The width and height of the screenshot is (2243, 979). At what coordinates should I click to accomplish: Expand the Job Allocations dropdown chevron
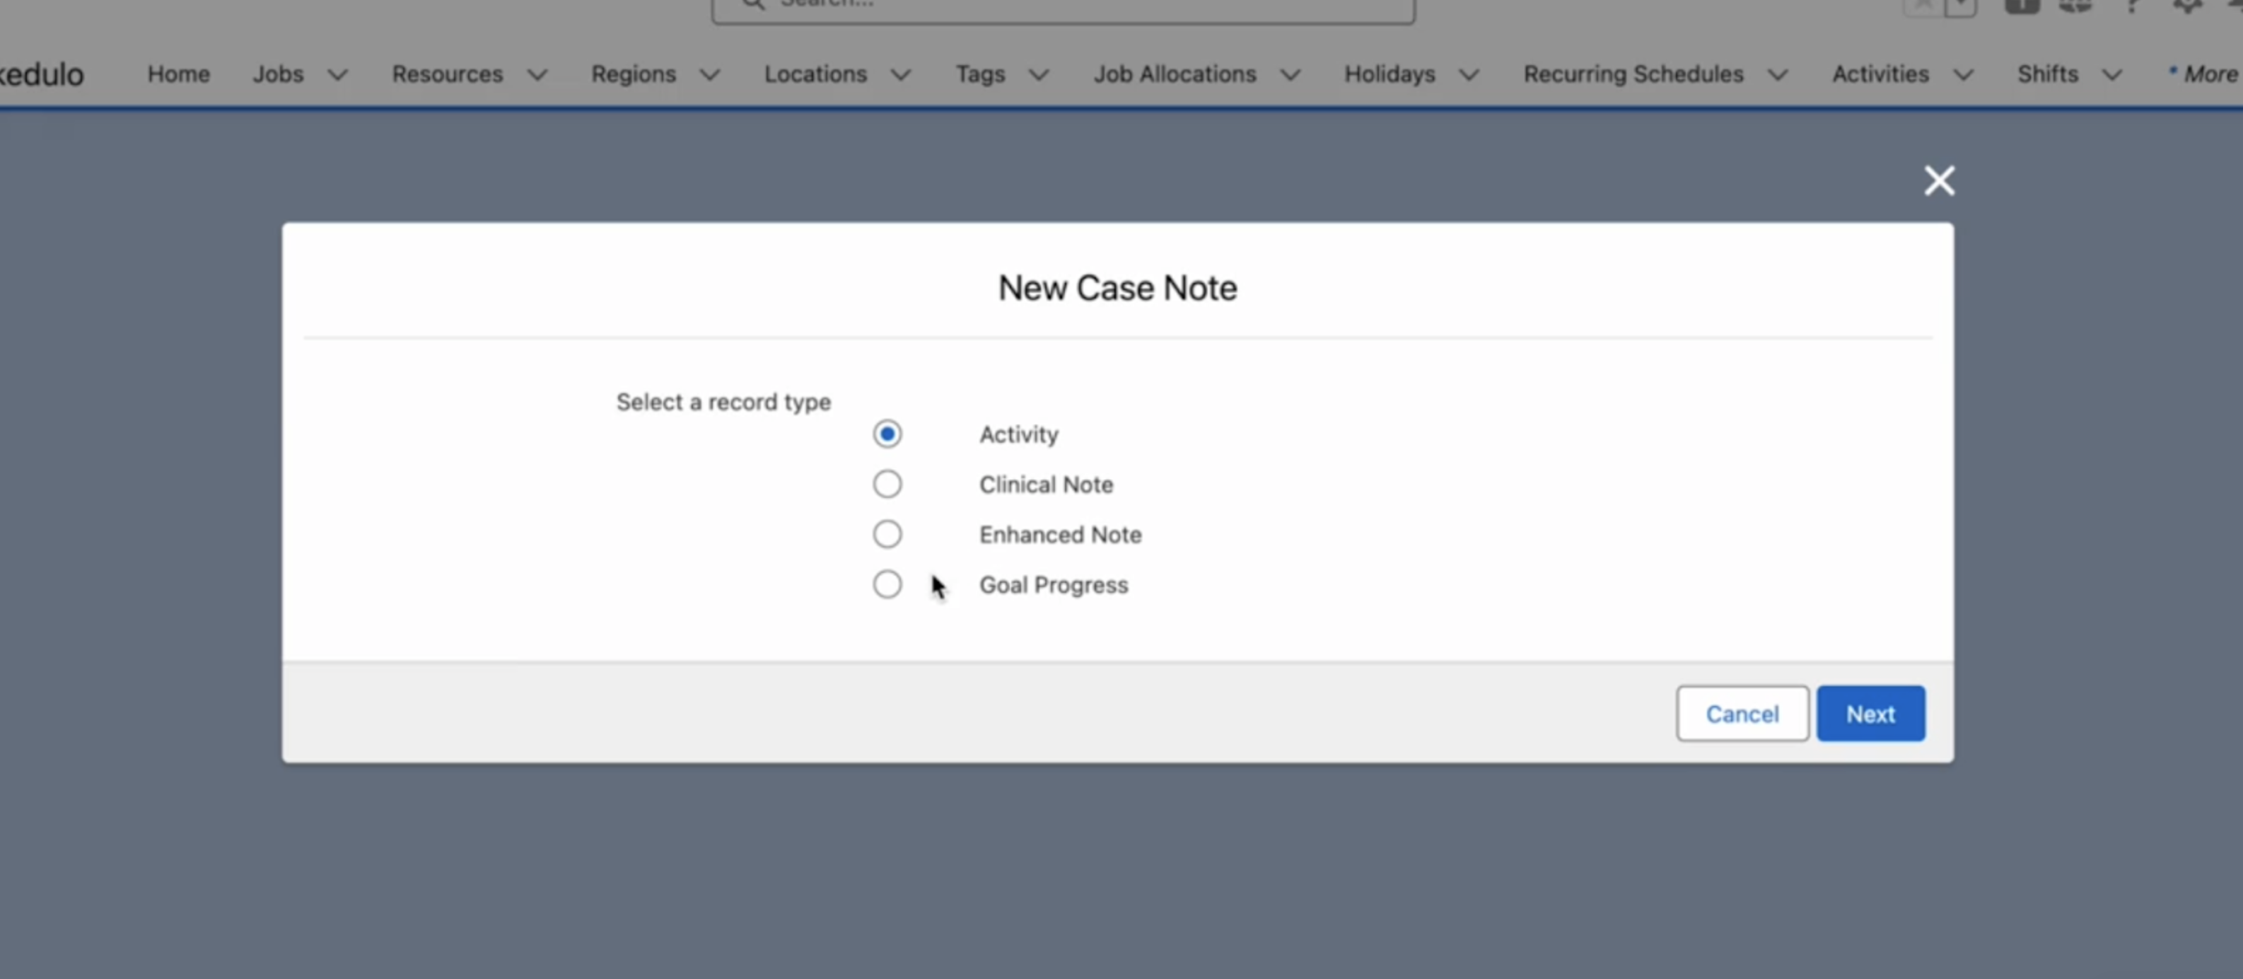pos(1290,75)
